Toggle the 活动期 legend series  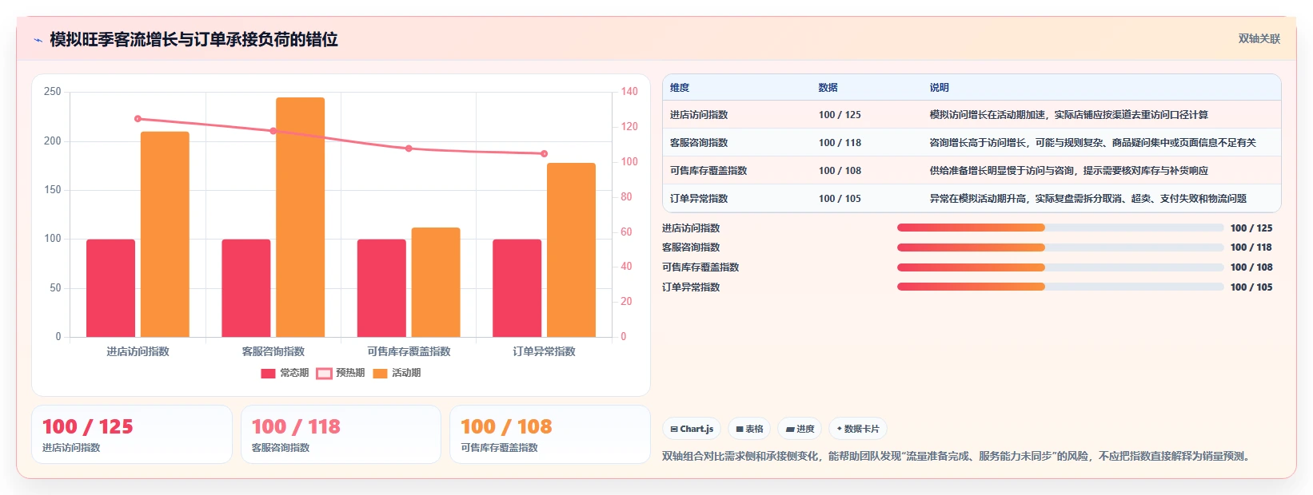tap(397, 373)
